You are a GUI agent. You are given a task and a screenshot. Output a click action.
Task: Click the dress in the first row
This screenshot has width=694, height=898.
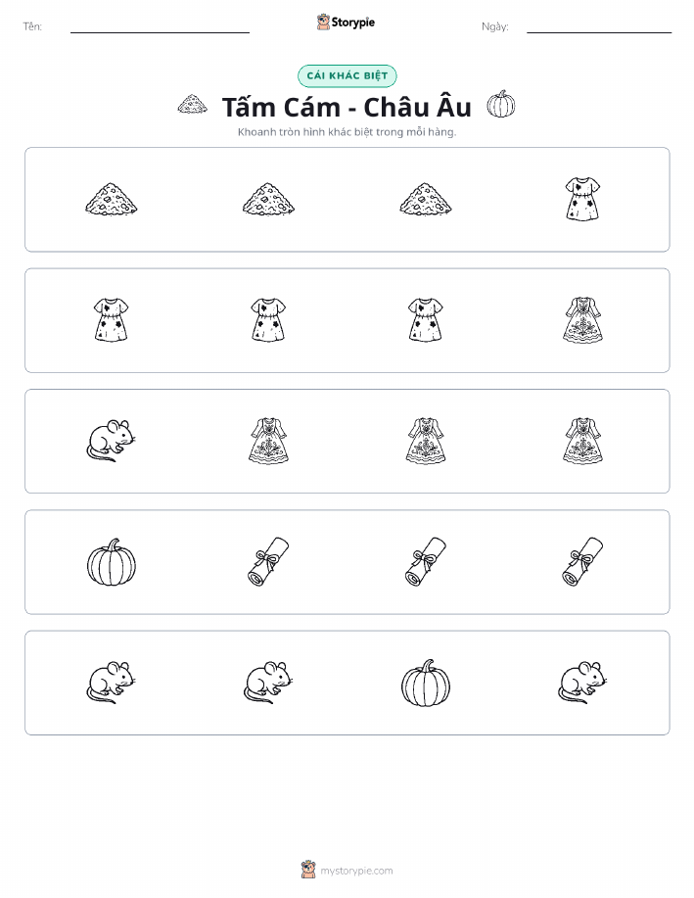(582, 199)
